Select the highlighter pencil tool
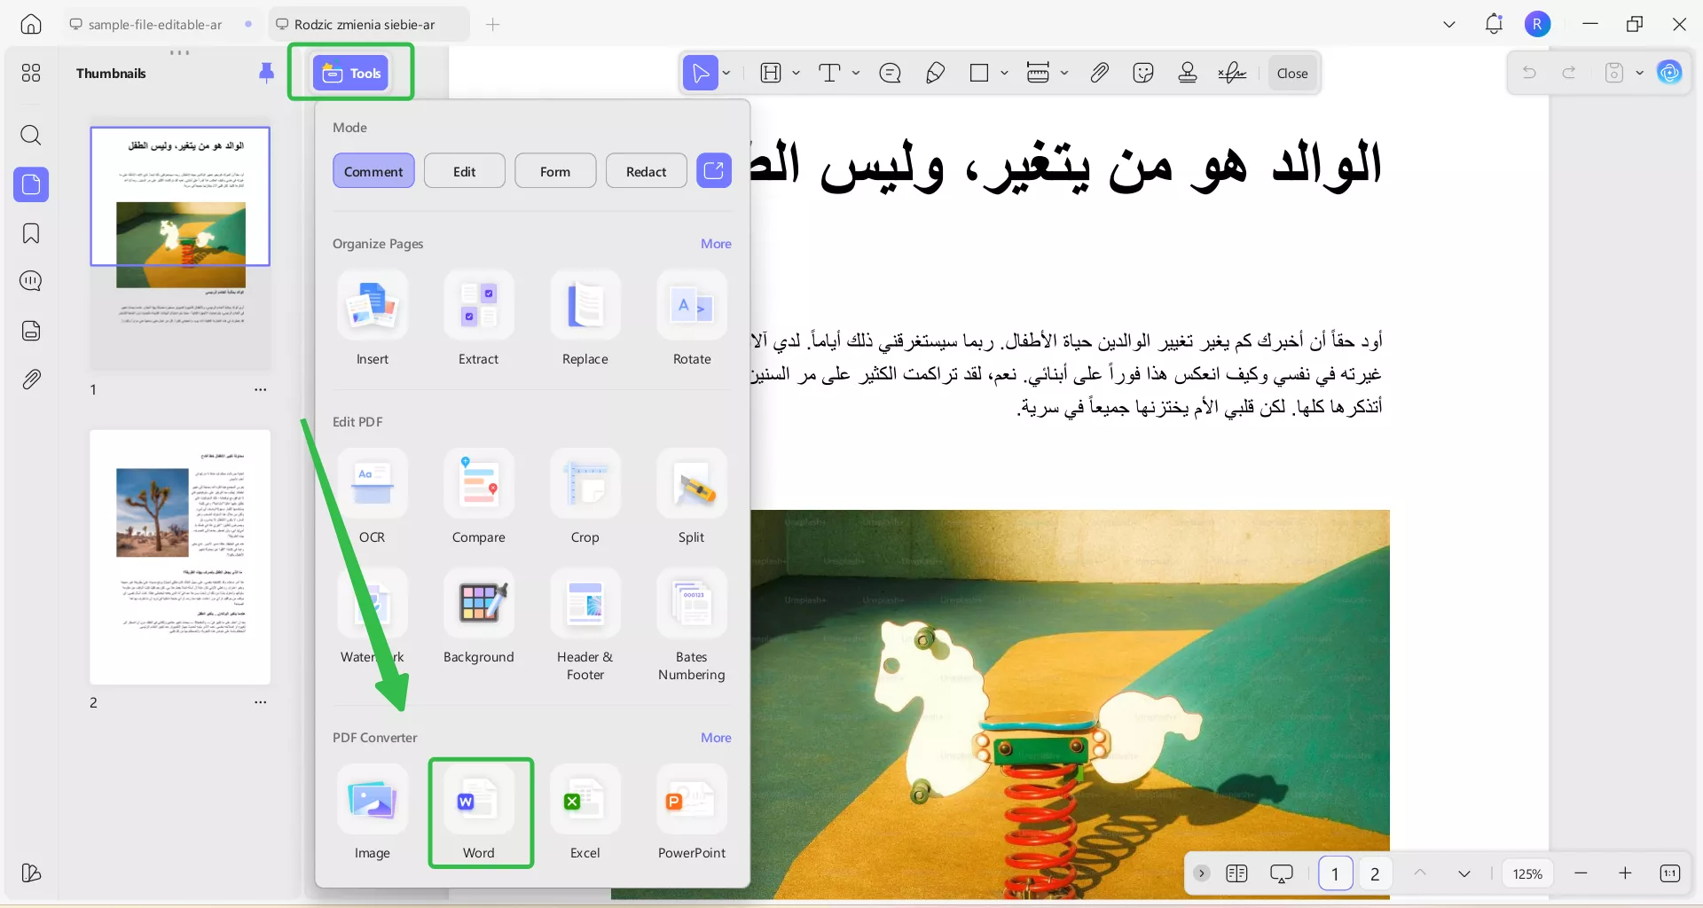Image resolution: width=1703 pixels, height=908 pixels. coord(935,73)
